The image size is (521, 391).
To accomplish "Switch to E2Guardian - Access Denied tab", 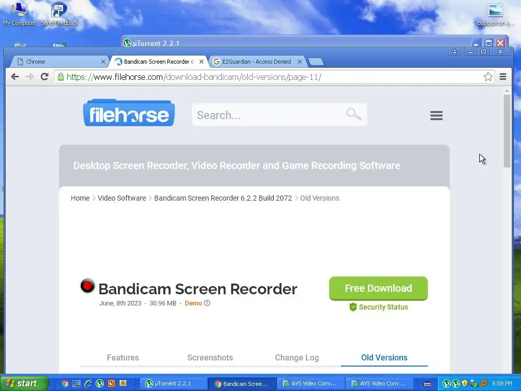I will click(x=258, y=62).
